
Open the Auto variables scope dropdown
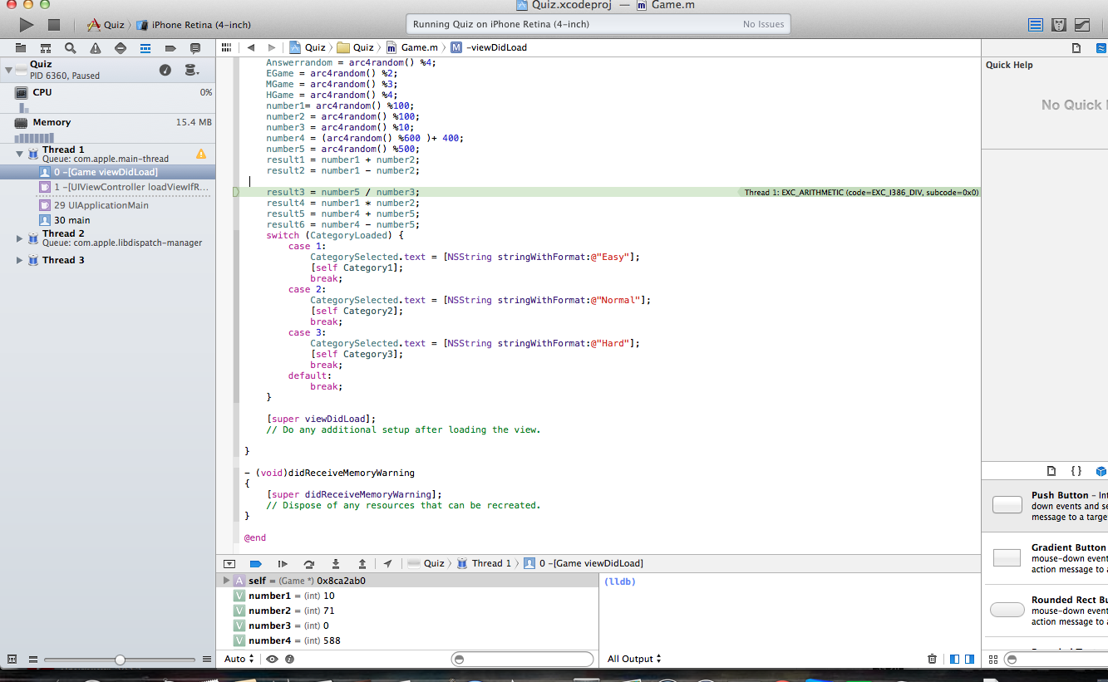coord(239,659)
